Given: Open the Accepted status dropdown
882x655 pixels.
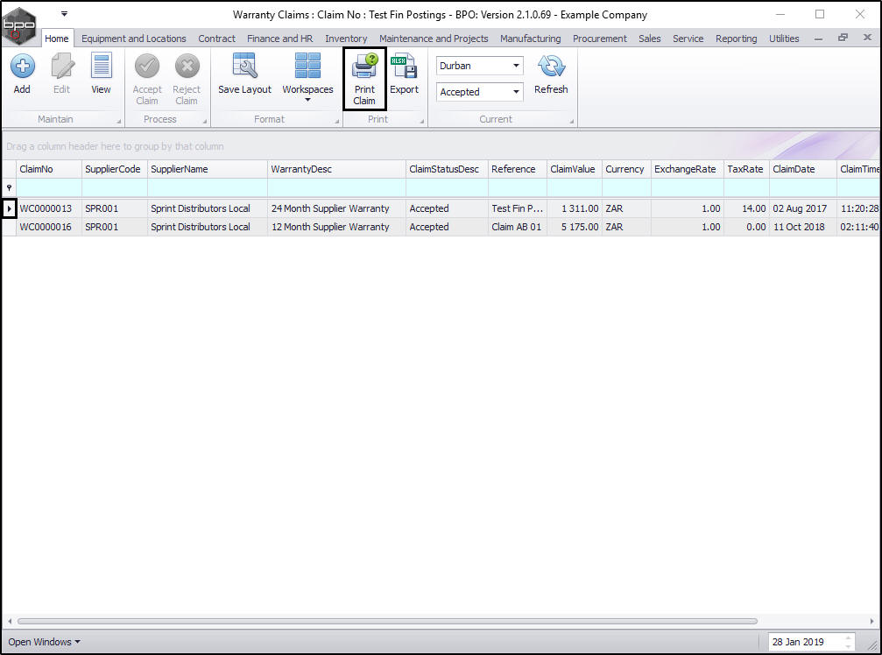Looking at the screenshot, I should click(x=516, y=92).
